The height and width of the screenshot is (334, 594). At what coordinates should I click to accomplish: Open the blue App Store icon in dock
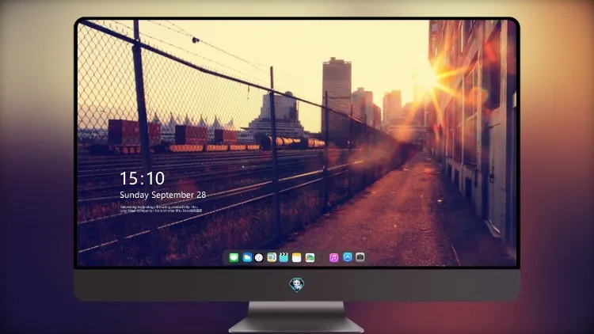(348, 257)
